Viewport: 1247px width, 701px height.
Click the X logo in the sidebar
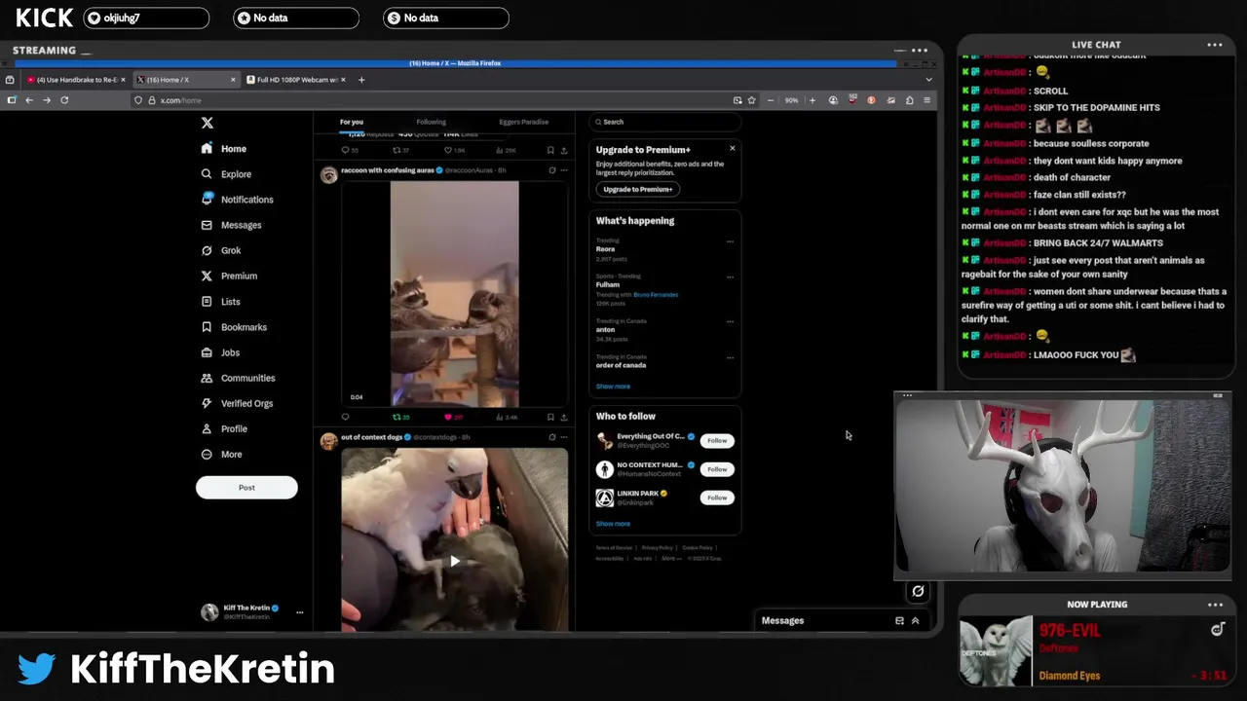point(207,123)
